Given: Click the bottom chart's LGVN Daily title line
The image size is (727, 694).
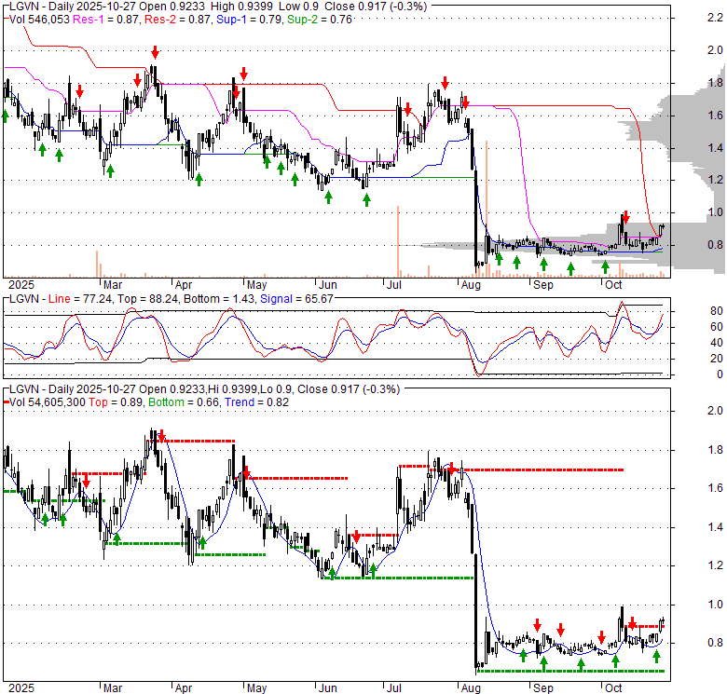Looking at the screenshot, I should [x=204, y=389].
